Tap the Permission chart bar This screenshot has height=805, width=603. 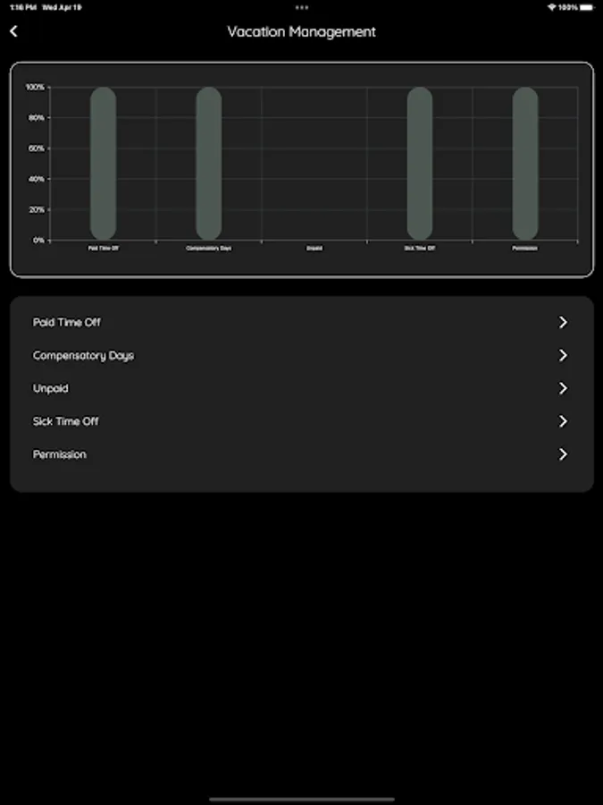click(525, 164)
